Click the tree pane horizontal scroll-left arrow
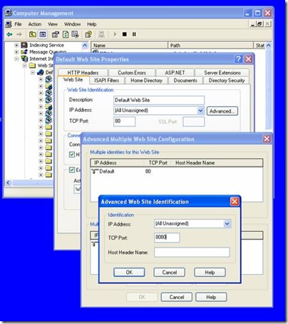 click(8, 183)
